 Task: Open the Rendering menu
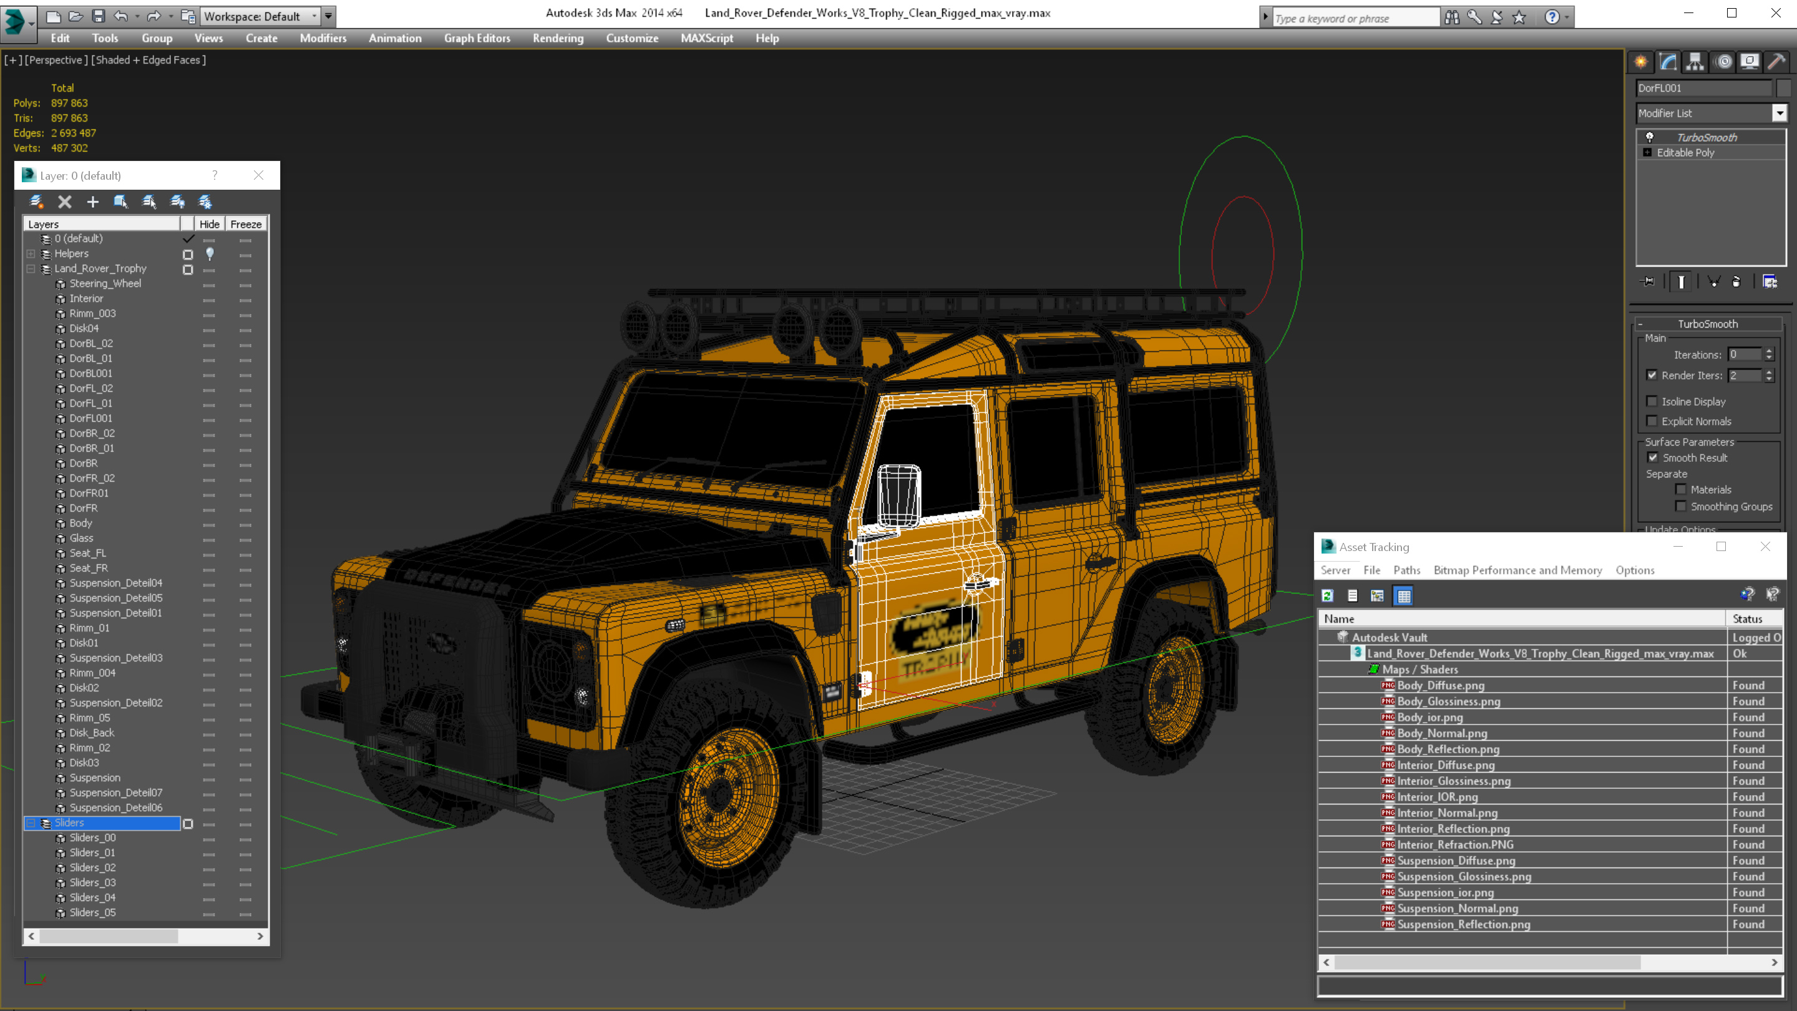[557, 38]
